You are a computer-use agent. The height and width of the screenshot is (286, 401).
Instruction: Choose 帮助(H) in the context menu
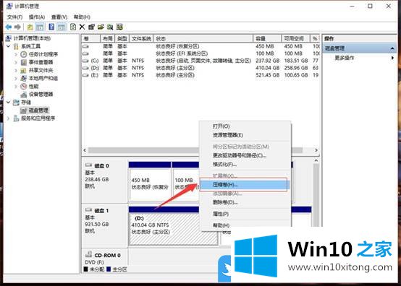coord(245,225)
